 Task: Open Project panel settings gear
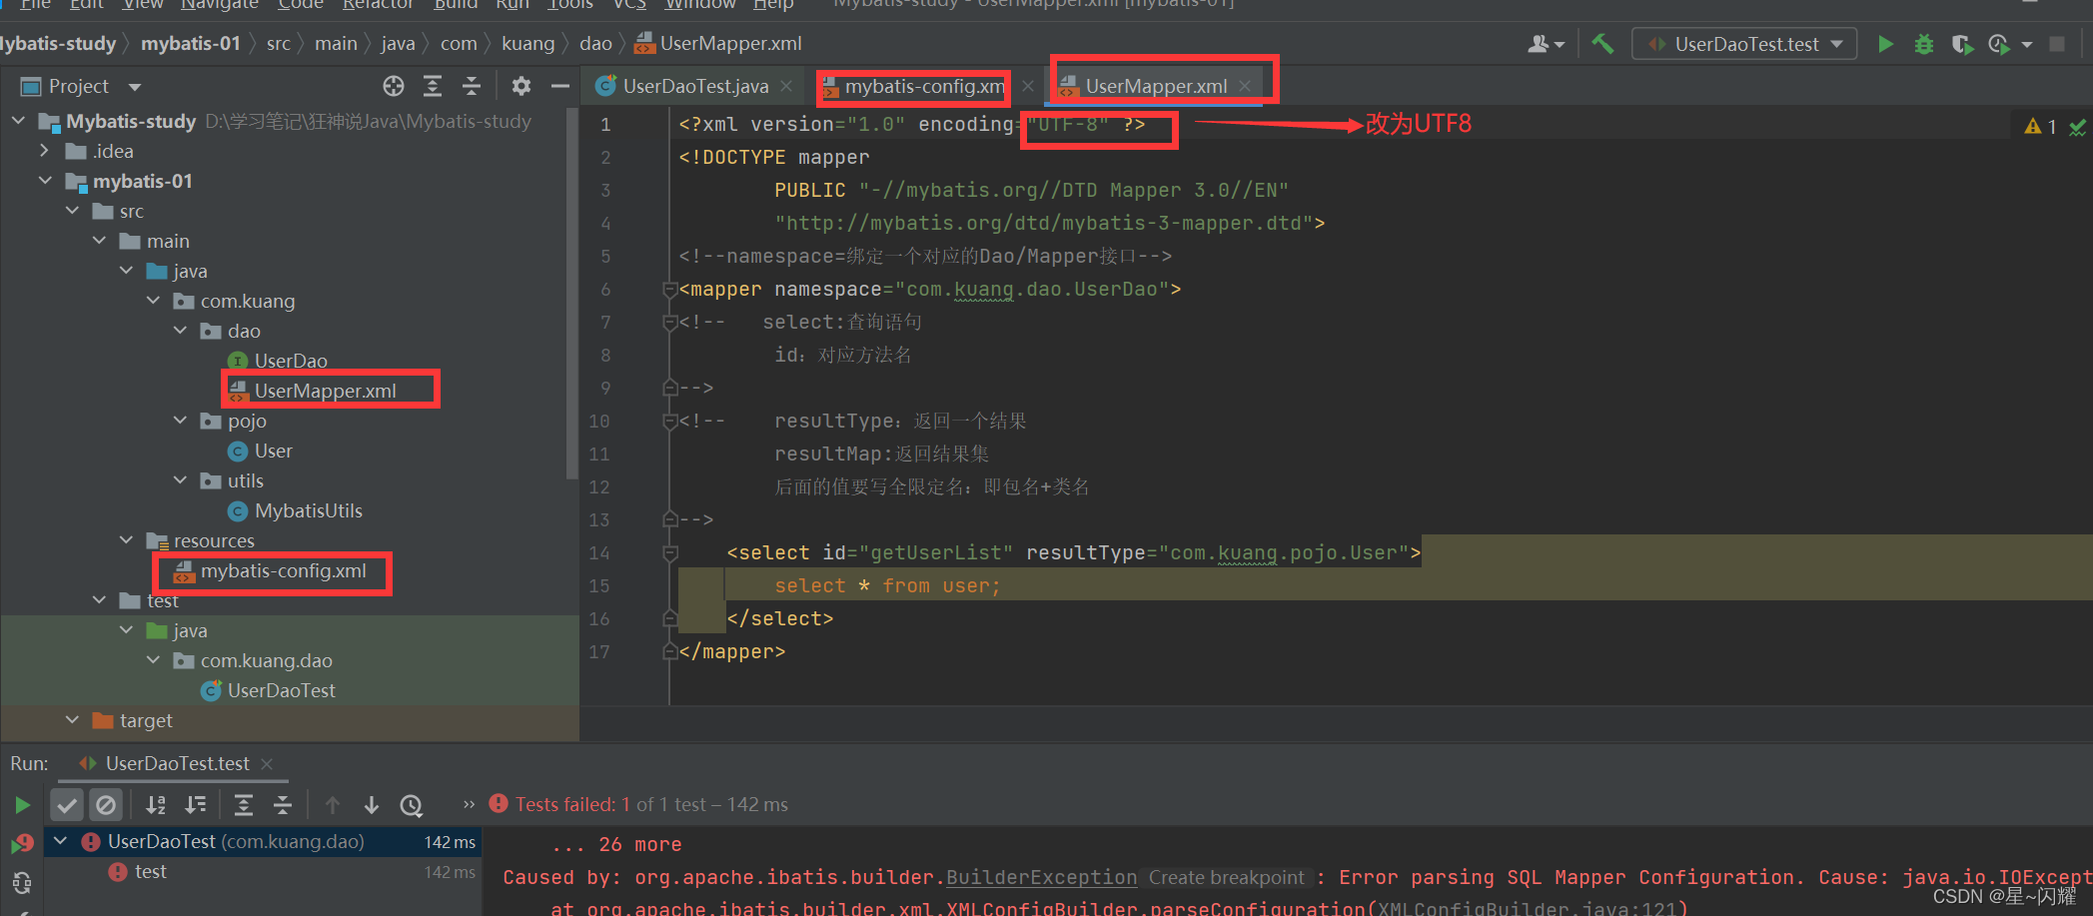(522, 86)
